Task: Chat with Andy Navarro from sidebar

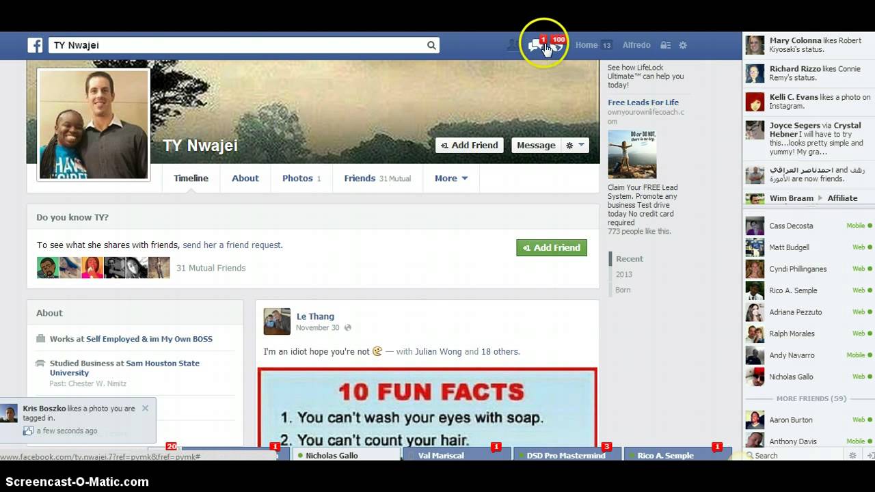Action: (809, 355)
